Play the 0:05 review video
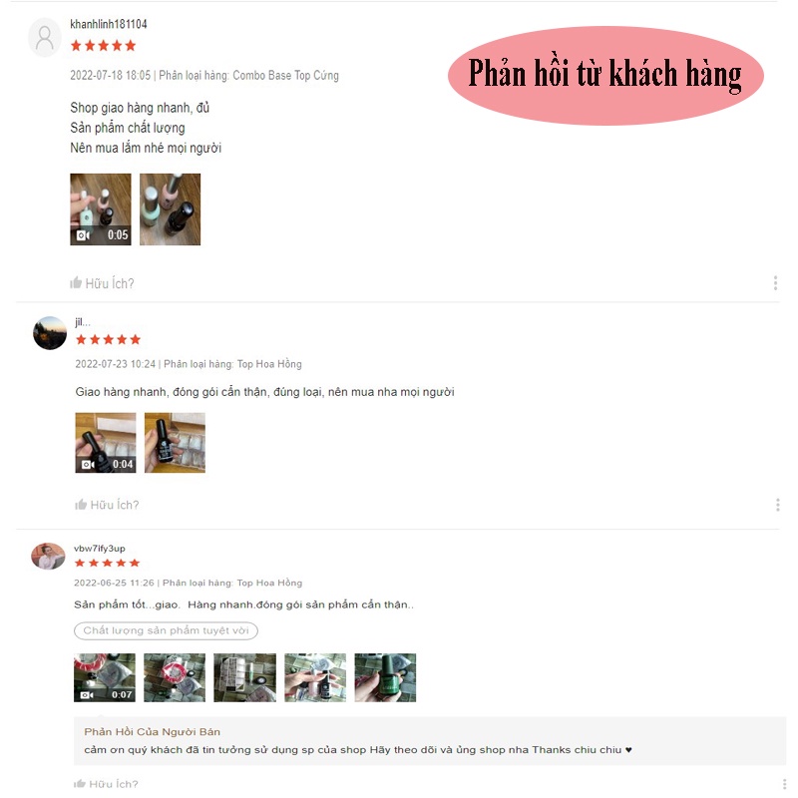The height and width of the screenshot is (798, 798). point(101,209)
